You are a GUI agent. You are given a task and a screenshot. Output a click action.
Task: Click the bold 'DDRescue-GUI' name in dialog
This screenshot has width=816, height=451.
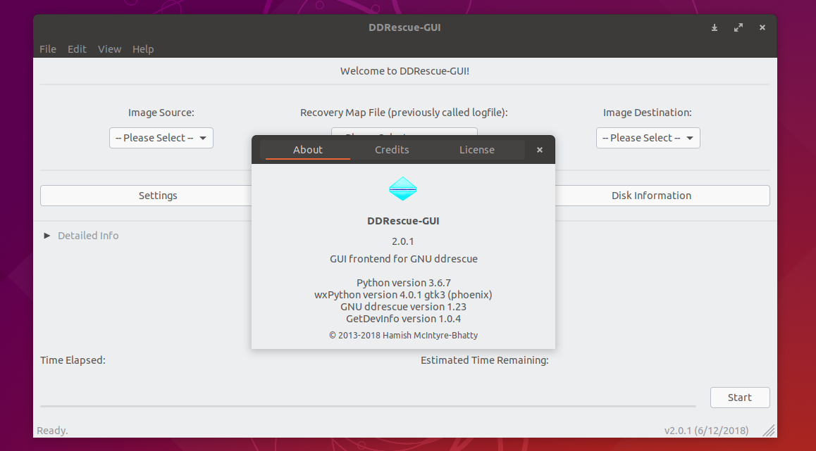(x=403, y=221)
